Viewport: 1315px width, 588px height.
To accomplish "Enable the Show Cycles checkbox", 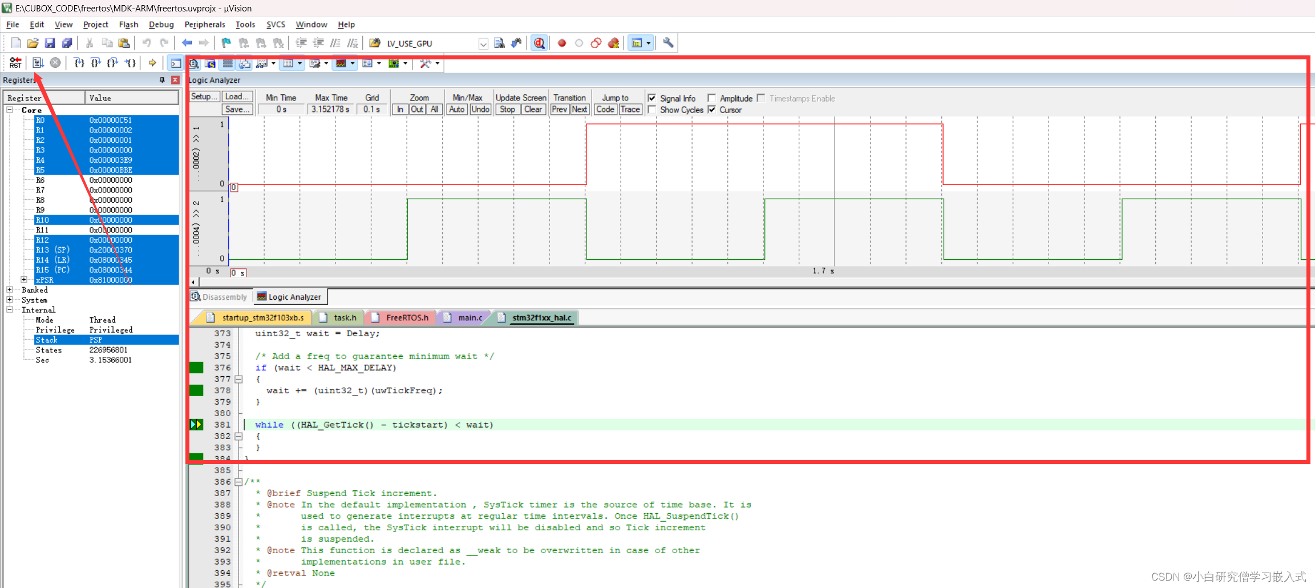I will [x=652, y=110].
